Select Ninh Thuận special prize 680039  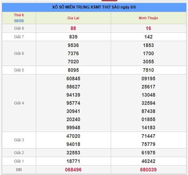point(148,169)
